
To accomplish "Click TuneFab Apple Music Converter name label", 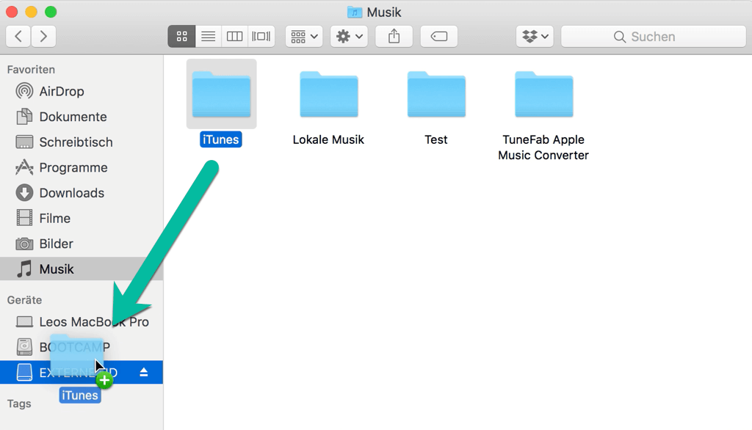I will coord(543,147).
